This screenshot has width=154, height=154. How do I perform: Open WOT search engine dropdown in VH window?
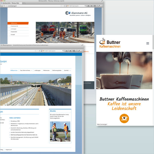44,51
